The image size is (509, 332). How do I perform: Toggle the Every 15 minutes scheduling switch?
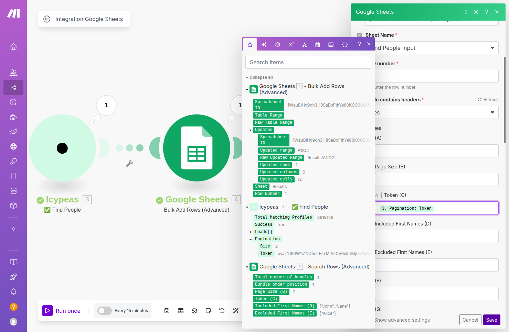[x=105, y=311]
